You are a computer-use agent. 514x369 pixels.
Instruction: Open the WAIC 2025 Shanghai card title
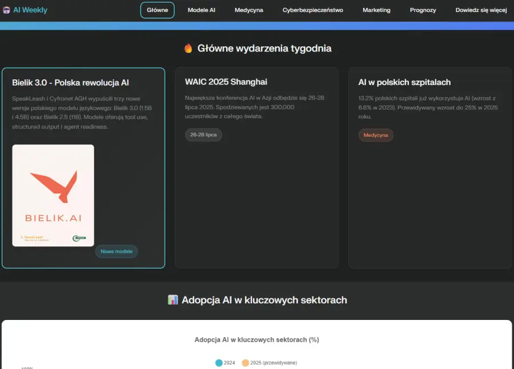pyautogui.click(x=226, y=82)
